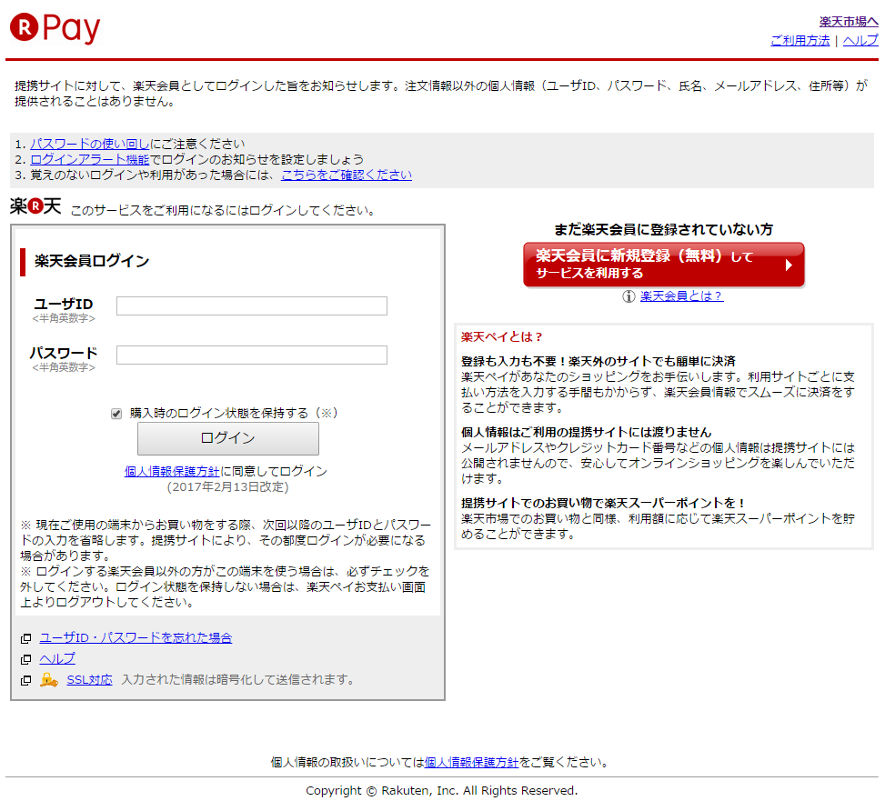The image size is (885, 811).
Task: Open ご利用方法 in top navigation
Action: tap(800, 41)
